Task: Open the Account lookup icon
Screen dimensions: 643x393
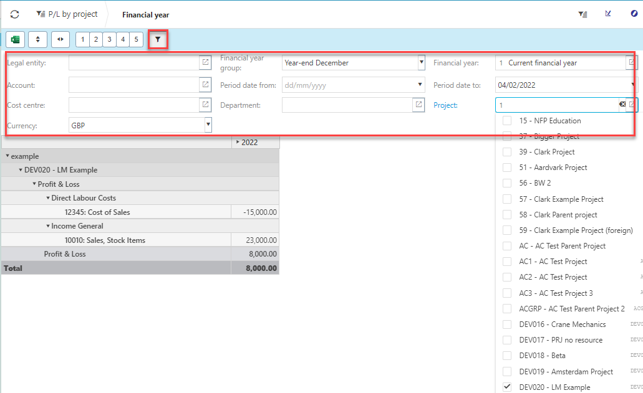Action: click(205, 84)
